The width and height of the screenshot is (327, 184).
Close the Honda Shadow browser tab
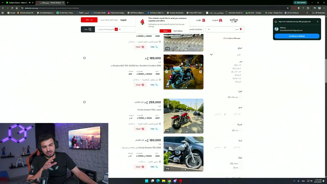tap(63, 3)
